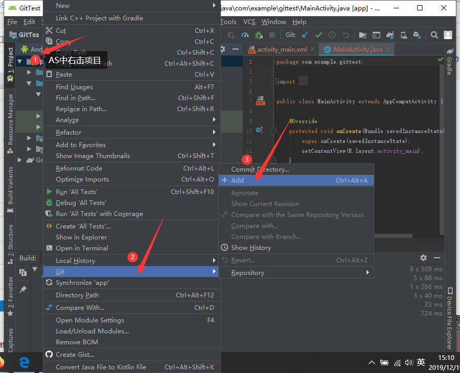Click the Git update project arrow icon
Screen dimensions: 460x373
(305, 35)
